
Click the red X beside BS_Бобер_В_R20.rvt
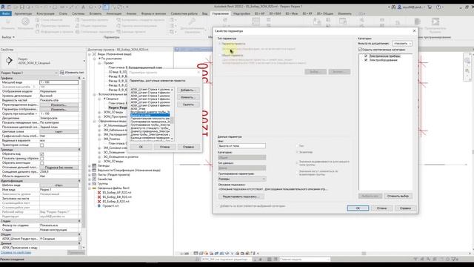click(99, 201)
